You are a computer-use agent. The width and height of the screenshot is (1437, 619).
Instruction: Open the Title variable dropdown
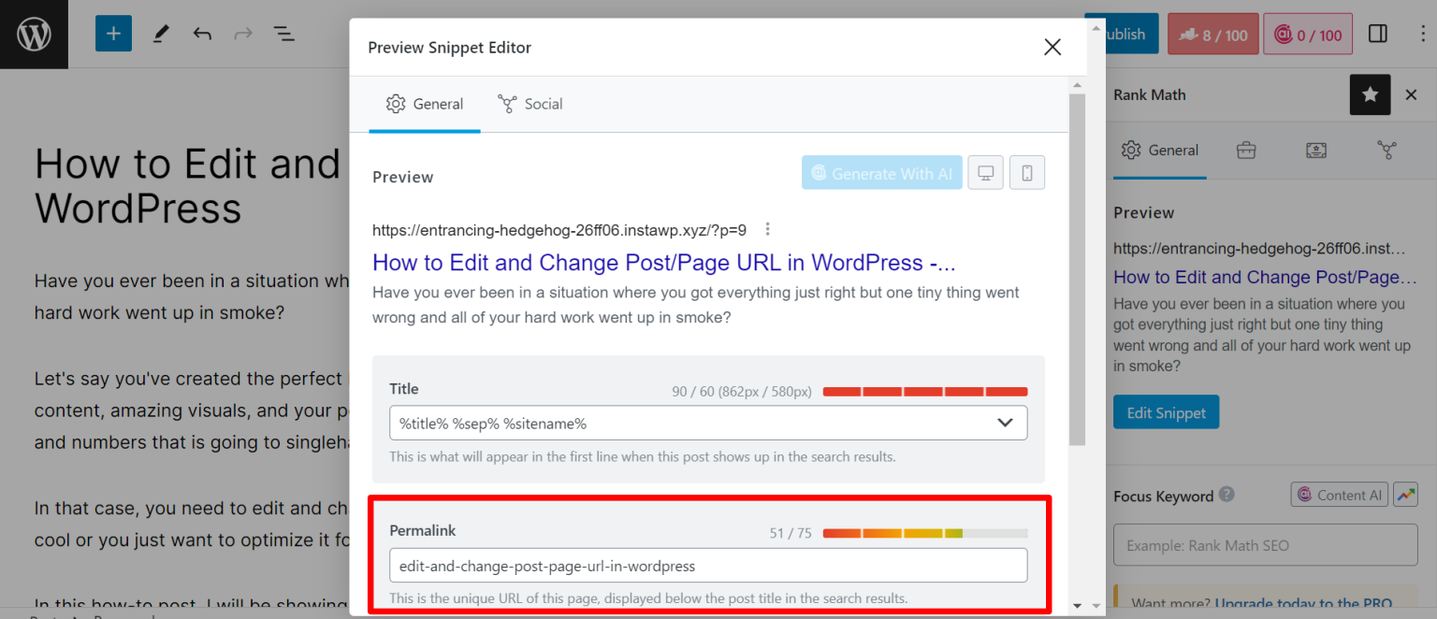[x=1006, y=423]
